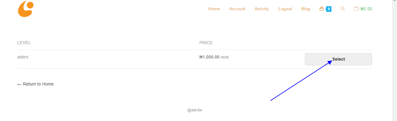
Task: Go to the Account page
Action: [x=237, y=9]
